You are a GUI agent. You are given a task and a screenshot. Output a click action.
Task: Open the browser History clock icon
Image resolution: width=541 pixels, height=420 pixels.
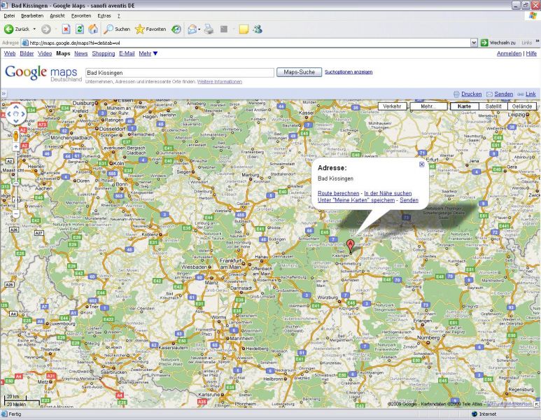point(176,29)
